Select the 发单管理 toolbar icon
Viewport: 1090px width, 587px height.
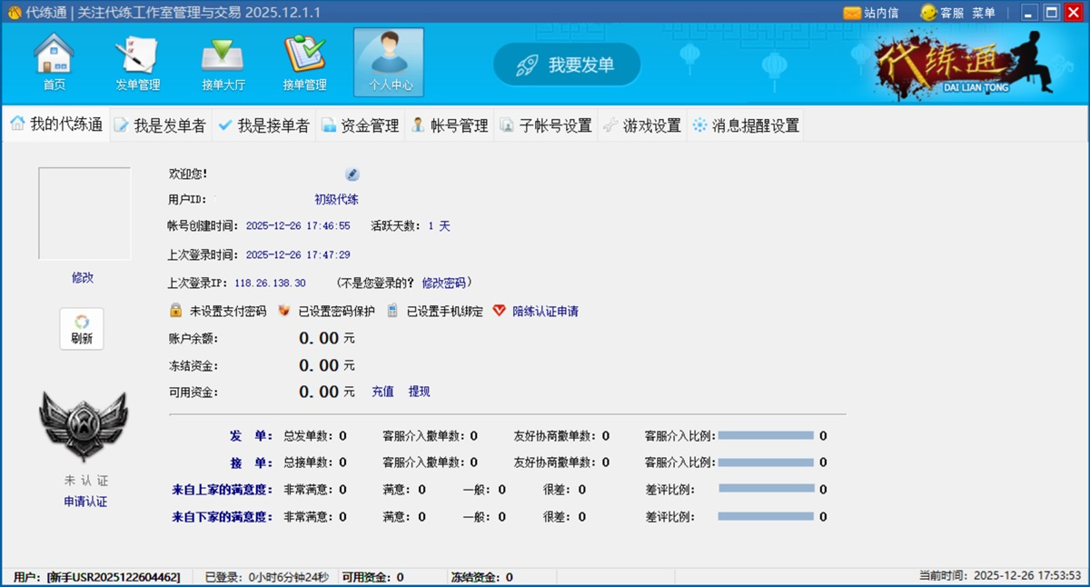(x=137, y=59)
